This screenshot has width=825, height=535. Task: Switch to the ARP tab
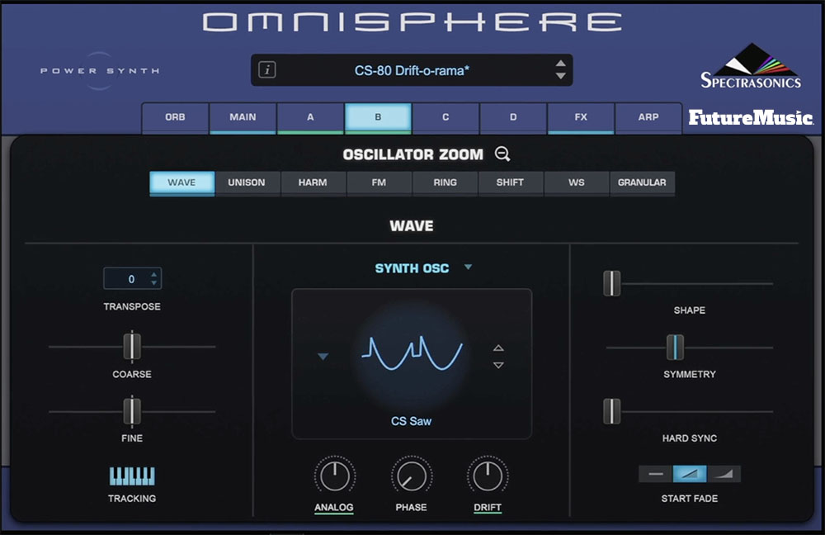click(x=648, y=117)
